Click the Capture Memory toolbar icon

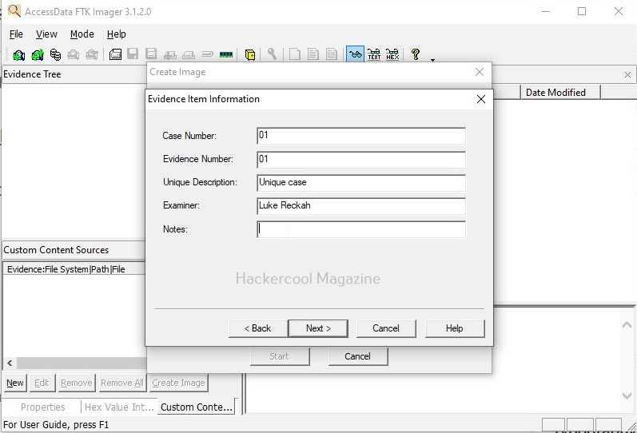click(x=226, y=54)
